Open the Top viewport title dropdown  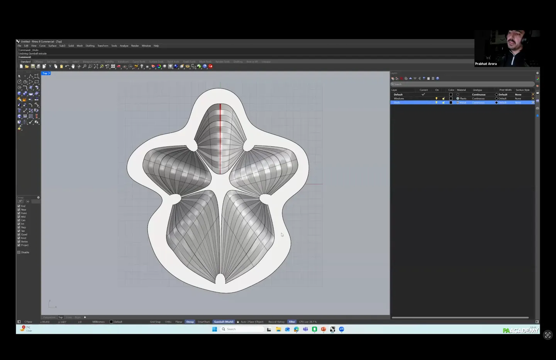click(49, 73)
